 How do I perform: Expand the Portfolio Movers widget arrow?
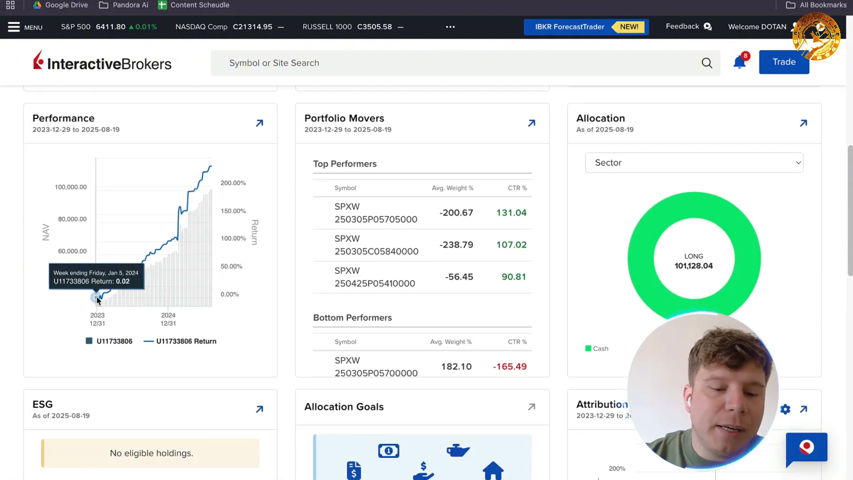[531, 123]
